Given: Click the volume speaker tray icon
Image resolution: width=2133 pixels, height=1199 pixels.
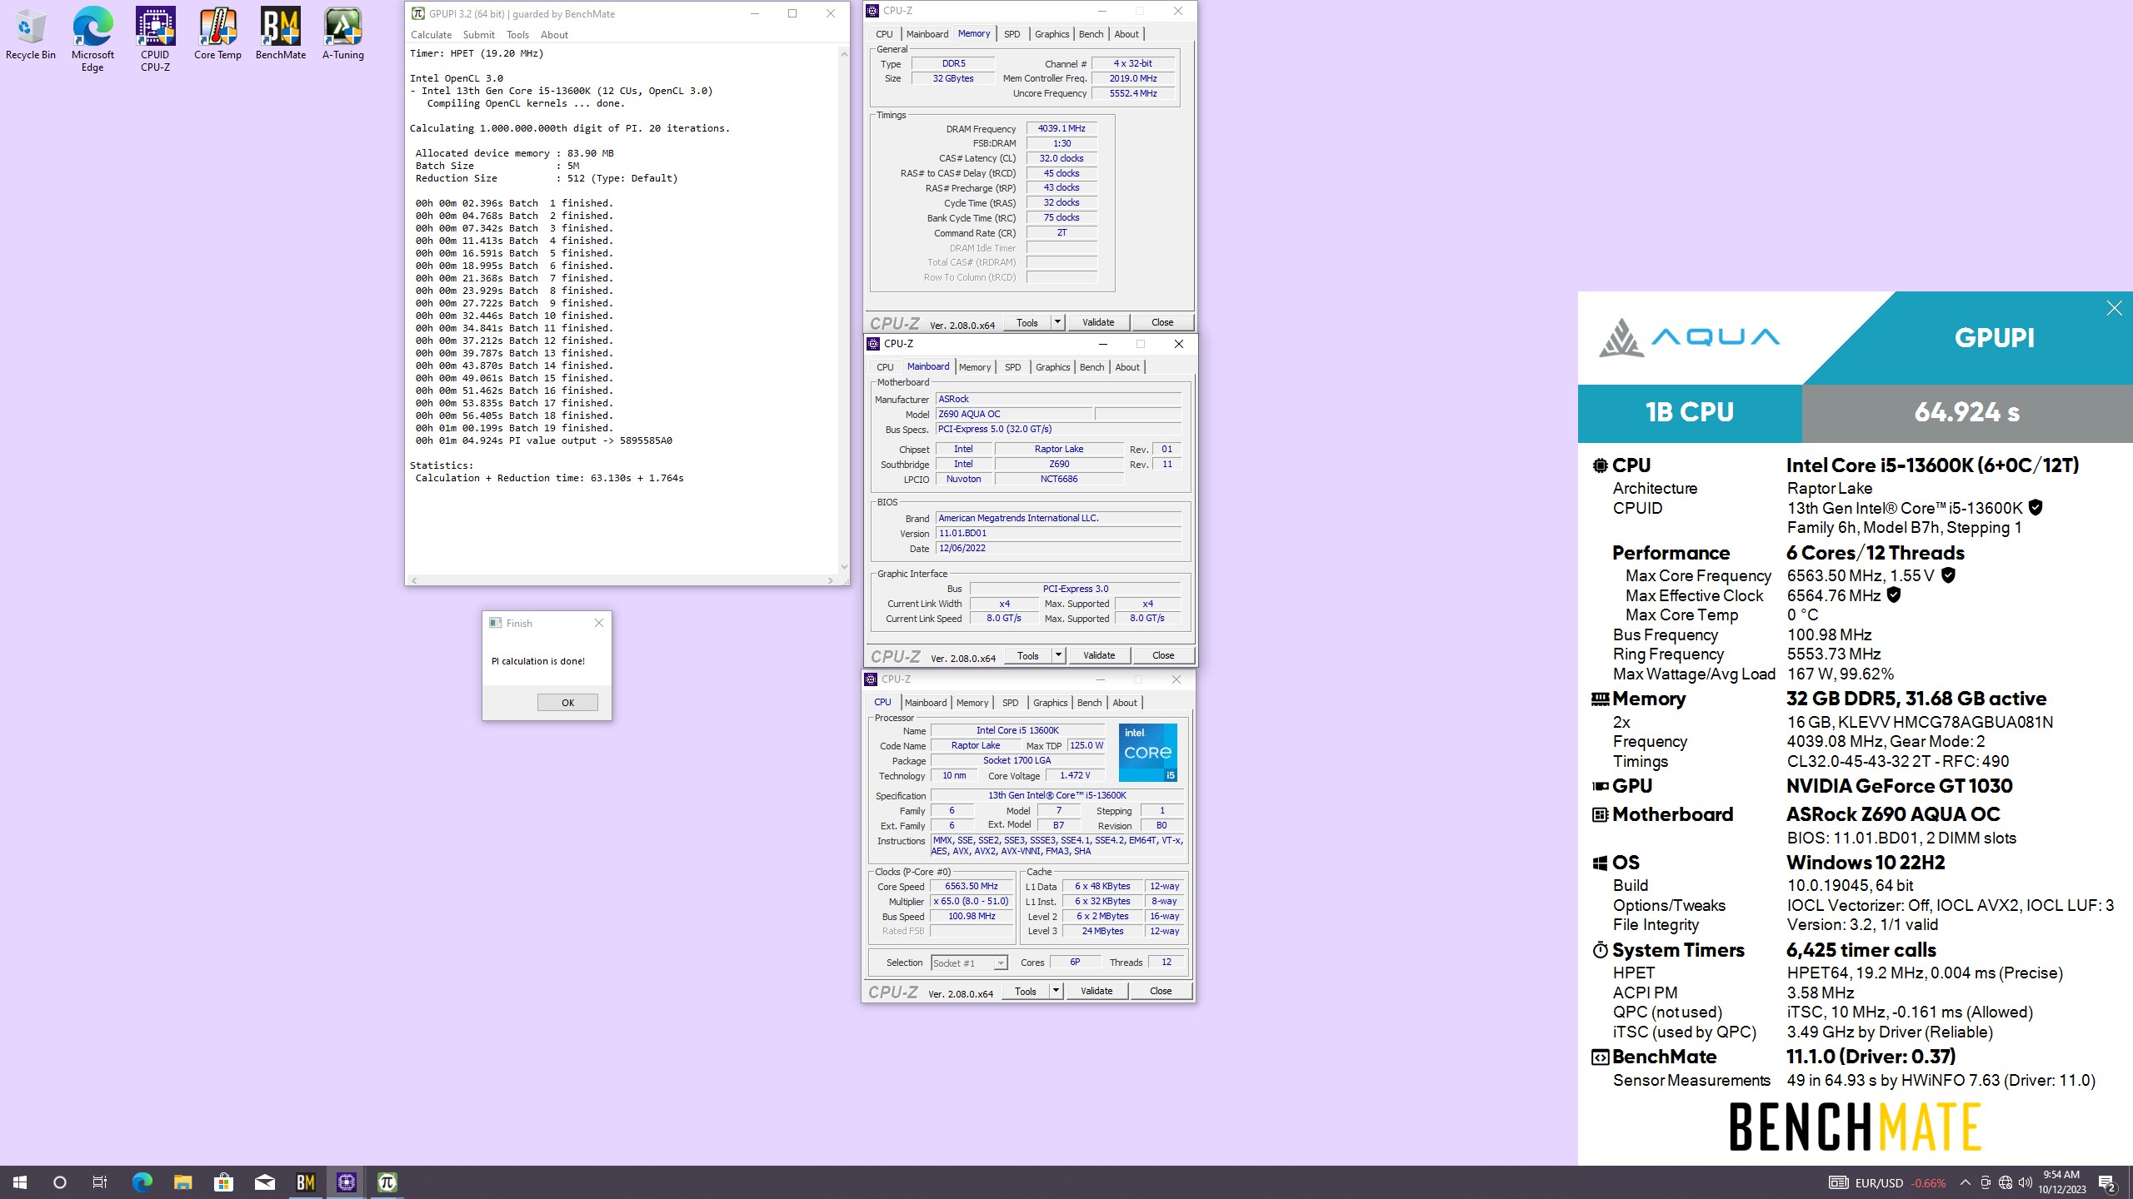Looking at the screenshot, I should click(2026, 1182).
